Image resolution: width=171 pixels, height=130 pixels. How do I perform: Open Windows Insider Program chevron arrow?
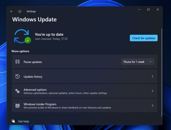[152, 106]
